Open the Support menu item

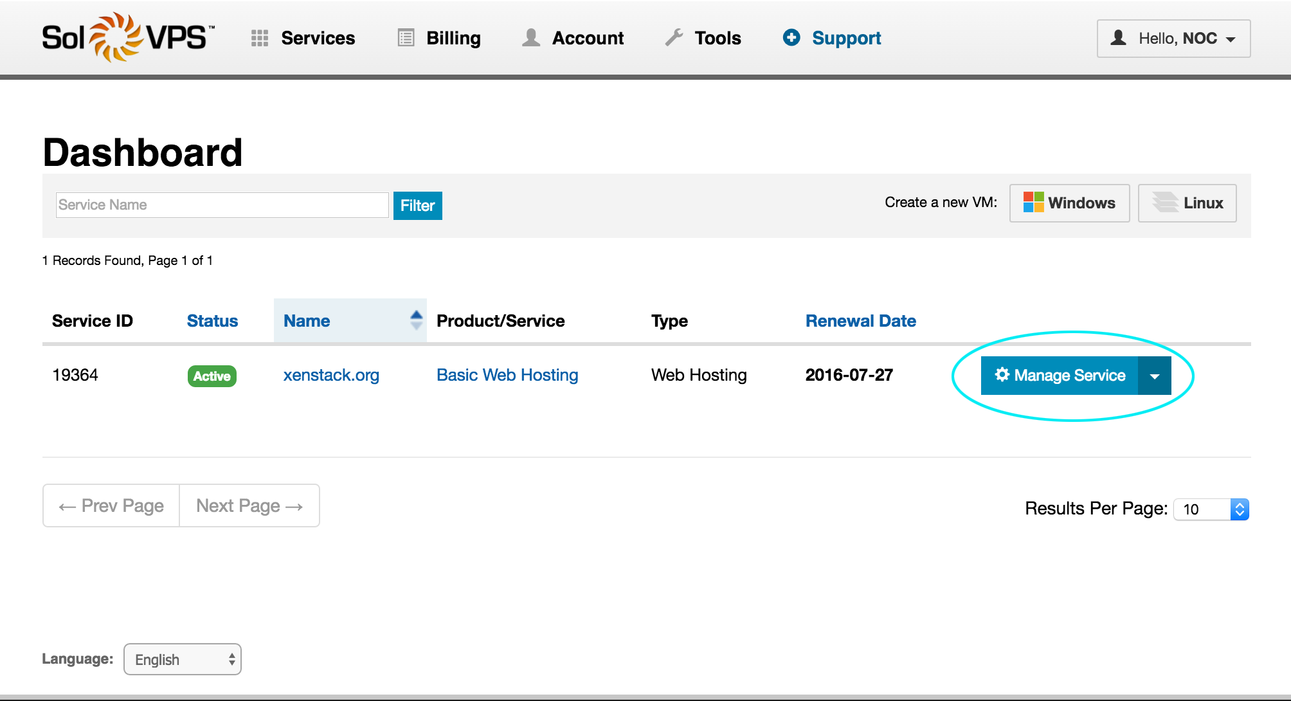846,38
